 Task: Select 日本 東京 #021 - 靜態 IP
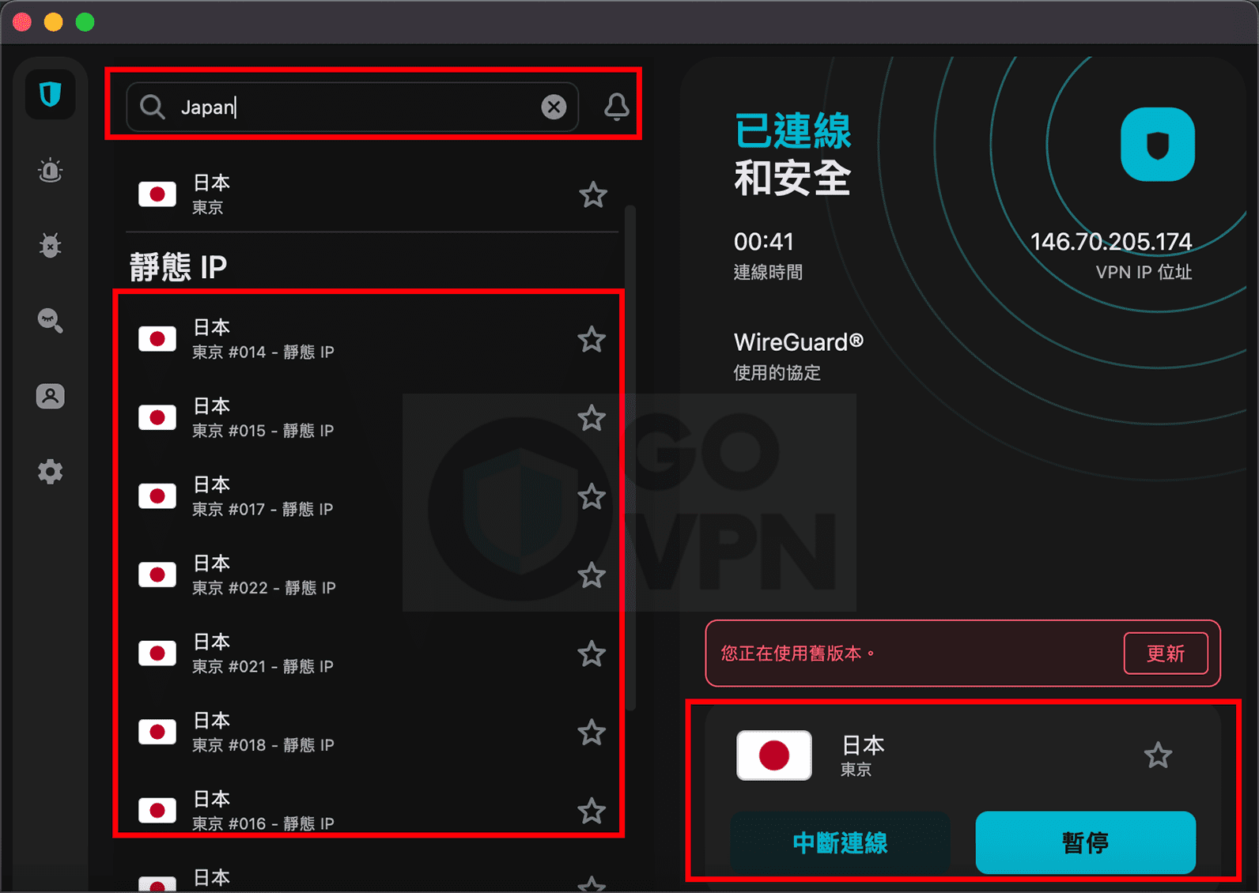click(370, 654)
